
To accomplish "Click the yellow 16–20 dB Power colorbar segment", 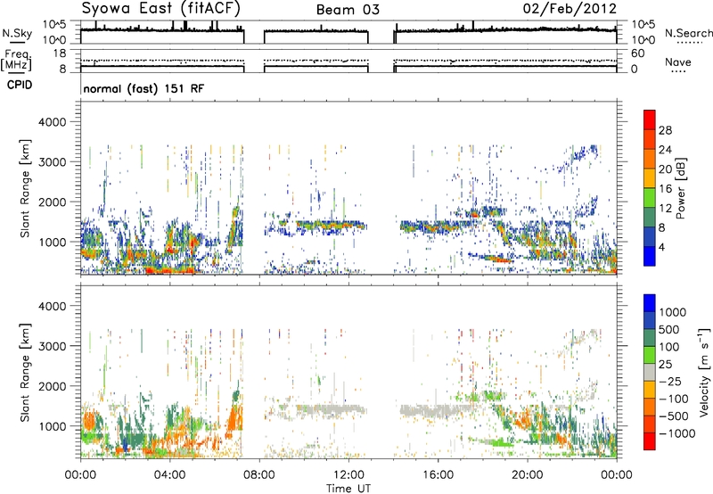I will [650, 177].
